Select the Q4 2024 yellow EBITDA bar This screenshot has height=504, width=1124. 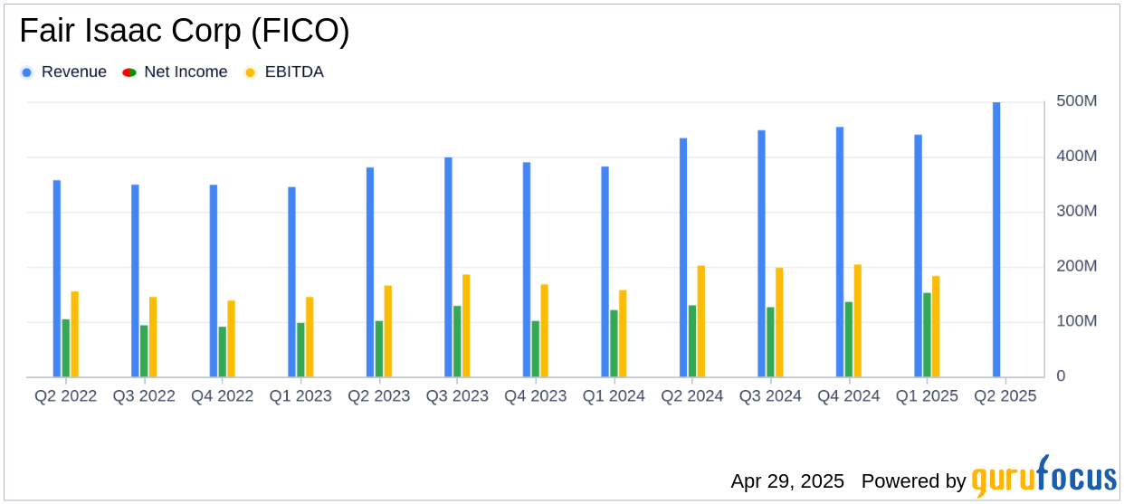pyautogui.click(x=858, y=321)
